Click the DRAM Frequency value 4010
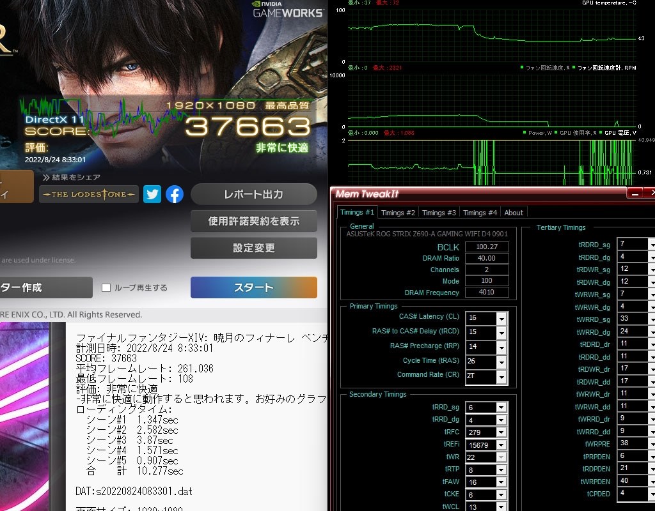Screen dimensions: 655x511 [487, 293]
